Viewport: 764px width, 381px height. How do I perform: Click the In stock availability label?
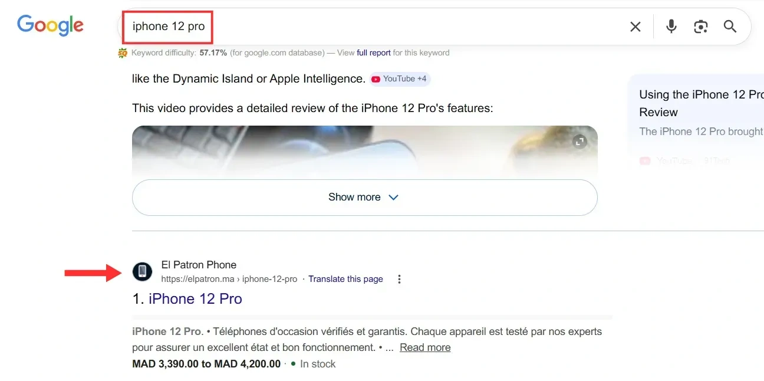(x=318, y=364)
